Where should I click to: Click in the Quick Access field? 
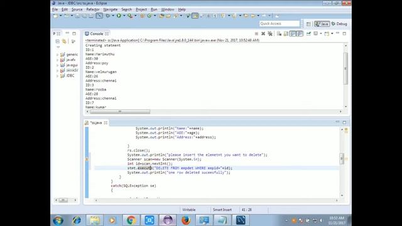279,24
